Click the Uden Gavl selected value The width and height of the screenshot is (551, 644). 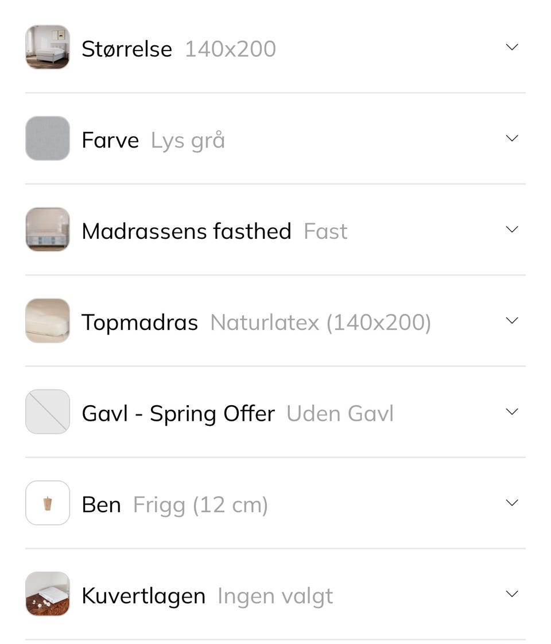point(340,414)
